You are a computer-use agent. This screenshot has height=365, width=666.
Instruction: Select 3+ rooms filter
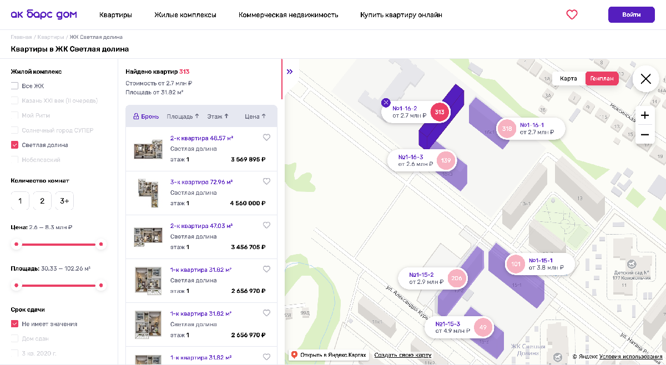pyautogui.click(x=64, y=201)
